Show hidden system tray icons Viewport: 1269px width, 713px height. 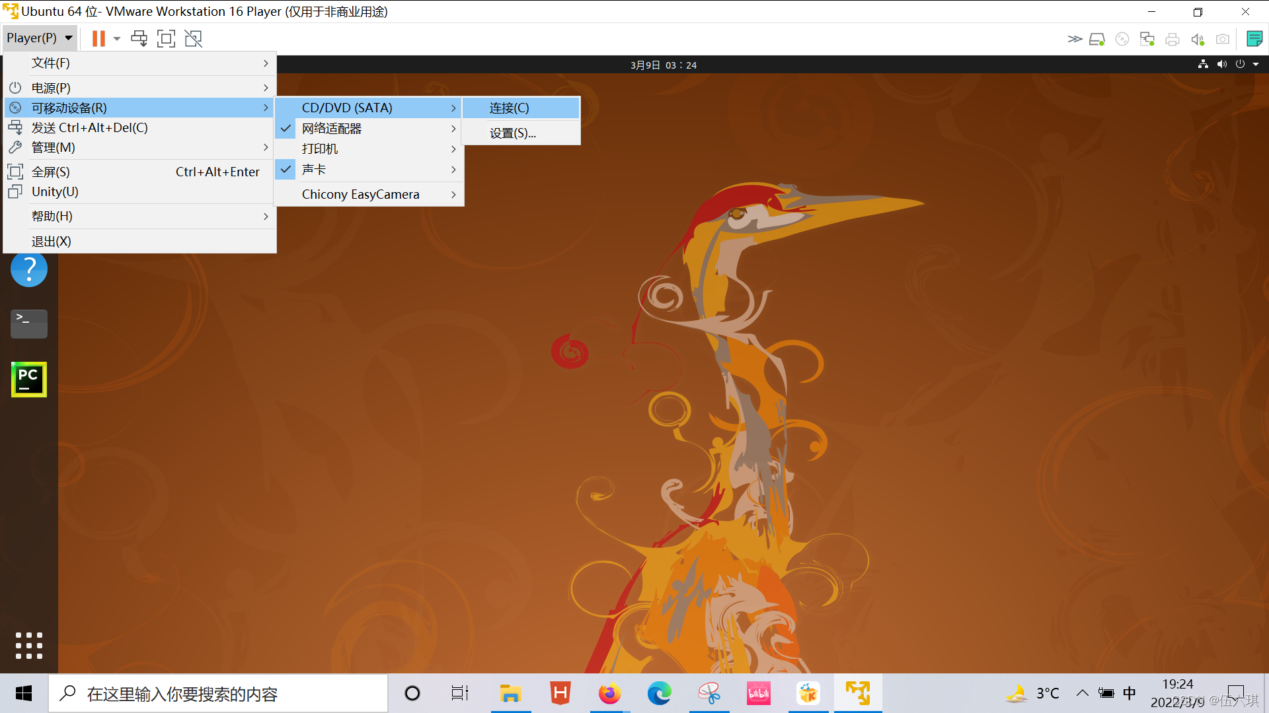click(x=1082, y=693)
